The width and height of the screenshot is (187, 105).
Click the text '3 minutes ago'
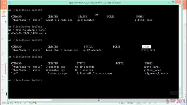(x=56, y=70)
